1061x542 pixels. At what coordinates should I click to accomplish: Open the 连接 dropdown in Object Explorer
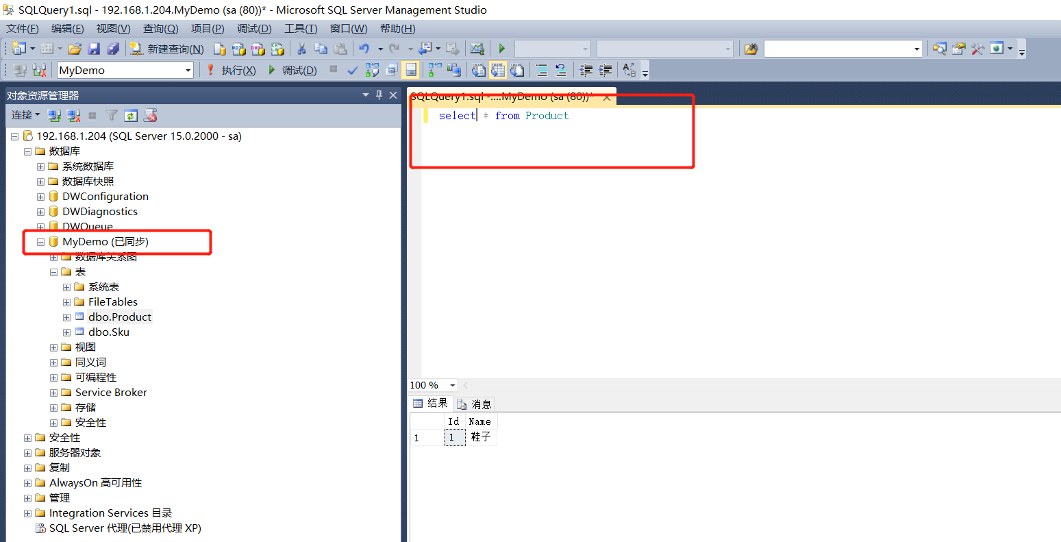25,115
